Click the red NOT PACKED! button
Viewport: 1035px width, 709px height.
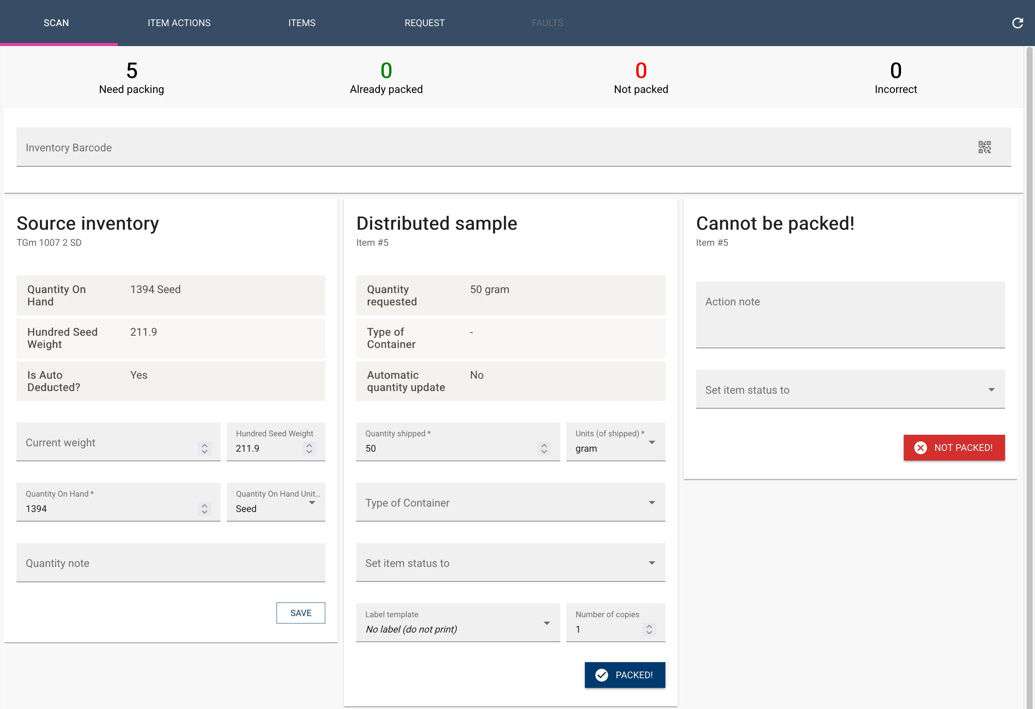954,447
